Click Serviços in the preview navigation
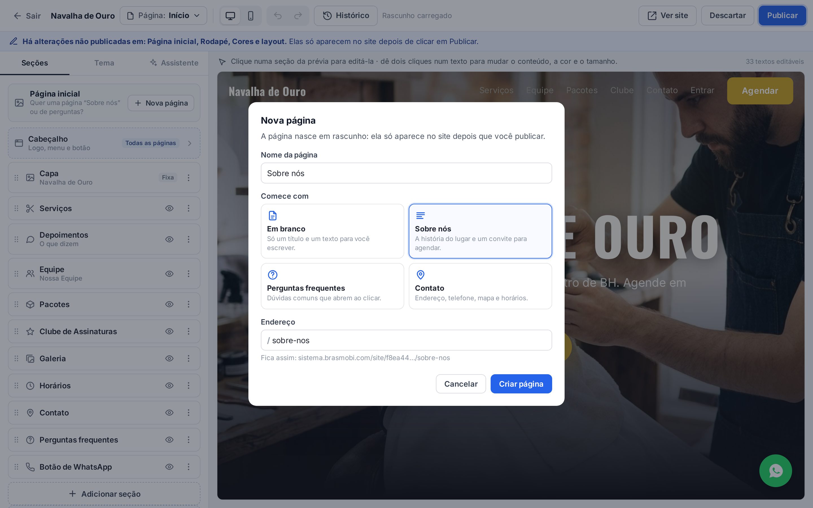The height and width of the screenshot is (508, 813). pyautogui.click(x=496, y=90)
